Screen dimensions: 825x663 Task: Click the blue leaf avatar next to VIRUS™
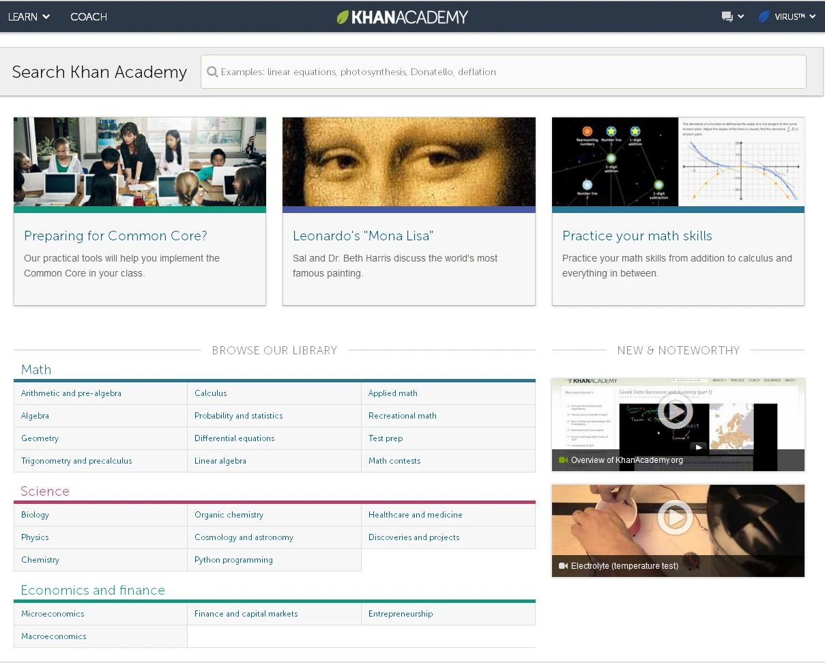(x=764, y=16)
